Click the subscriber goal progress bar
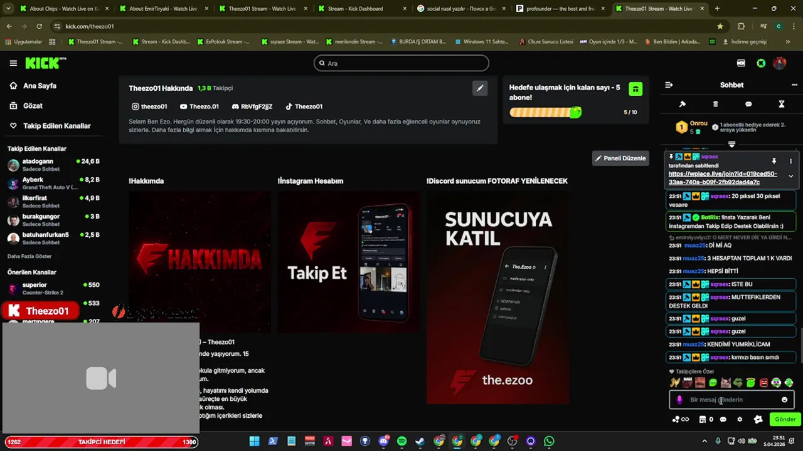The width and height of the screenshot is (803, 451). (x=545, y=112)
